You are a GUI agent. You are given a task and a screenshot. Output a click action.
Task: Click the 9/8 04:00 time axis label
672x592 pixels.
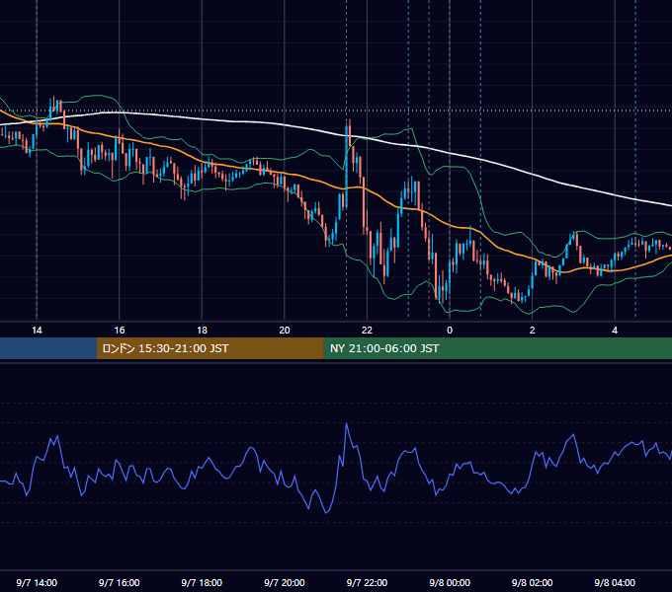615,582
